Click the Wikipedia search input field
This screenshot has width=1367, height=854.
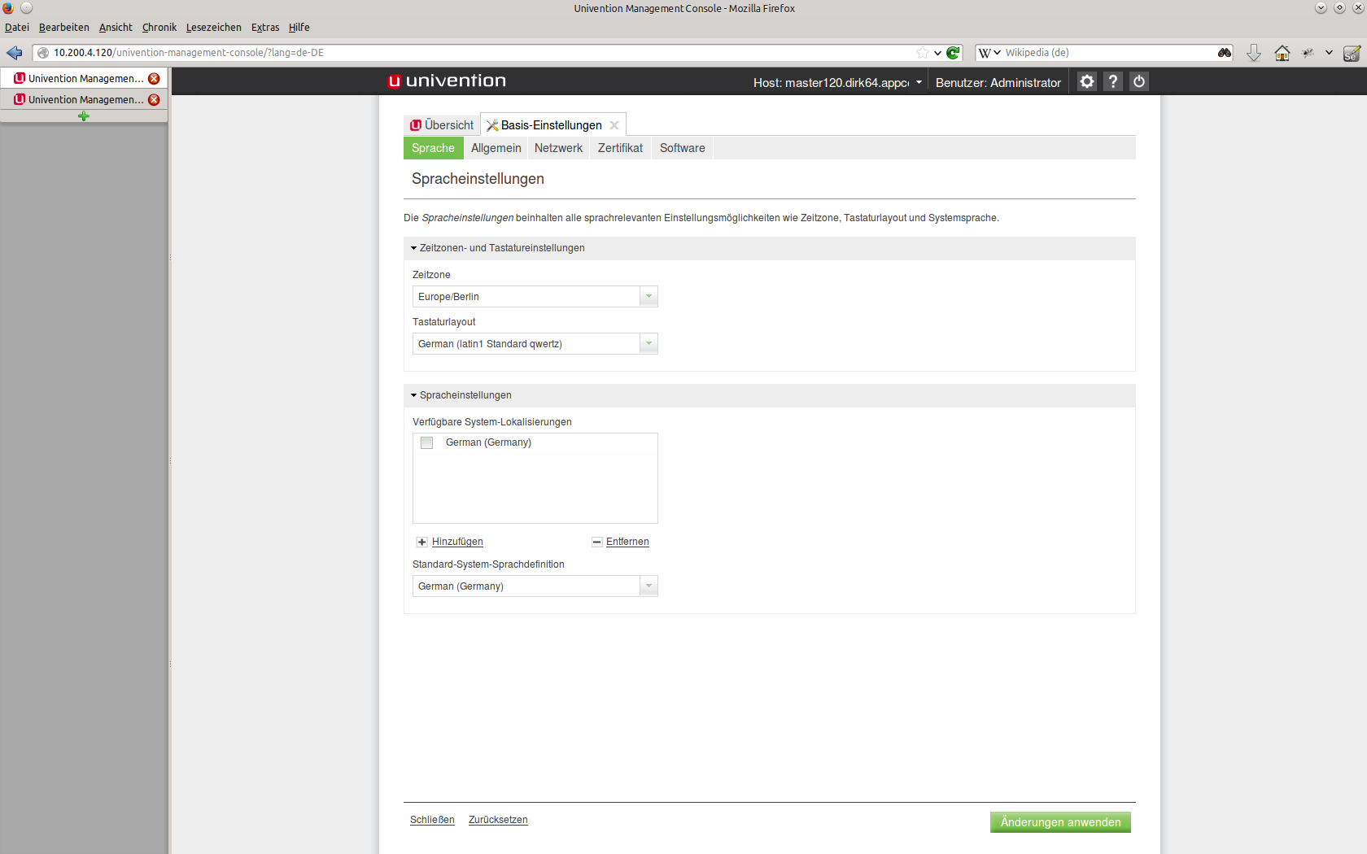click(x=1107, y=53)
